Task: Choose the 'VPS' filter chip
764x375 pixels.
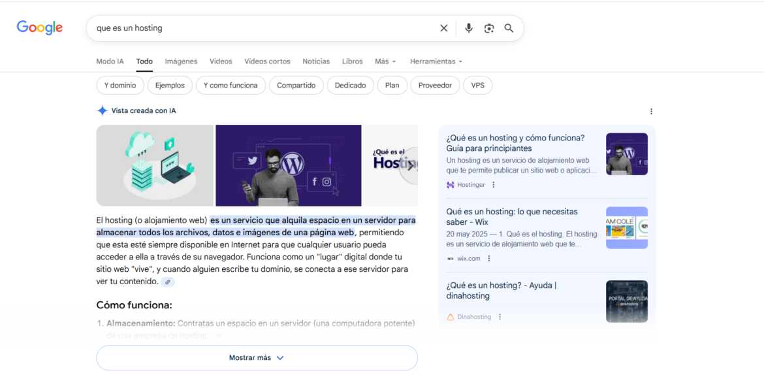Action: (x=477, y=86)
